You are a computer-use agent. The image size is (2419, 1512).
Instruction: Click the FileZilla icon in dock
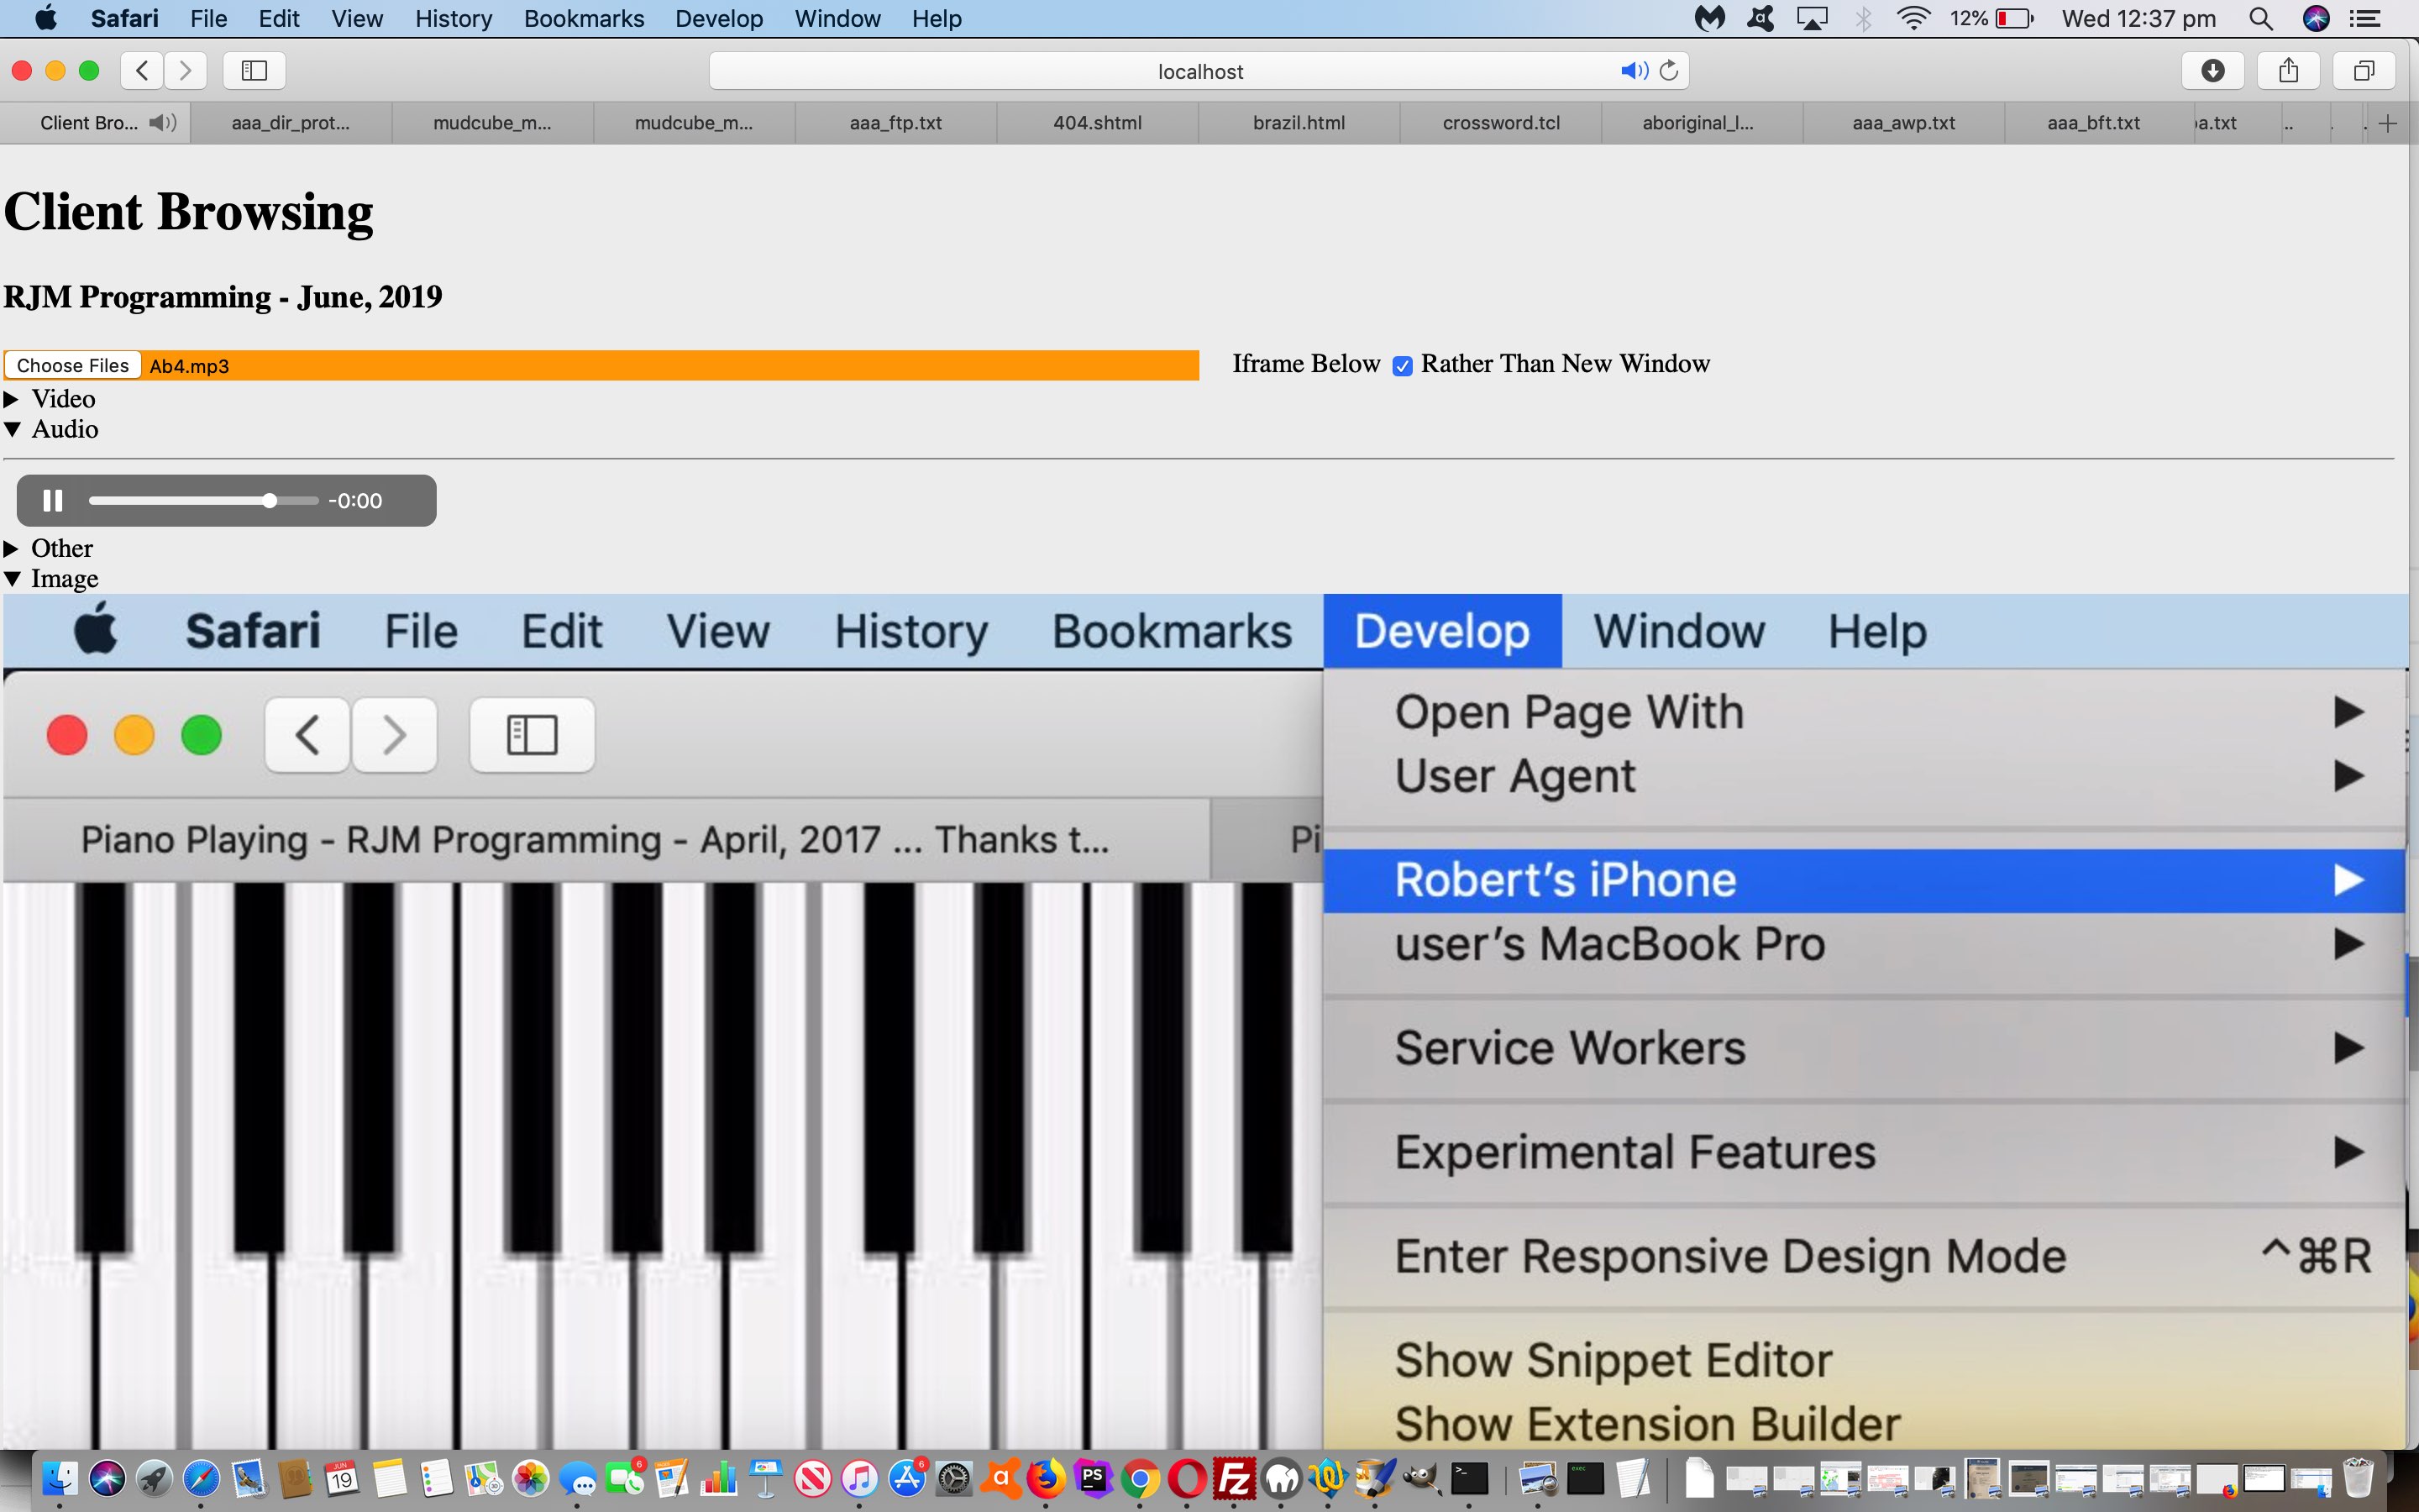click(1233, 1479)
